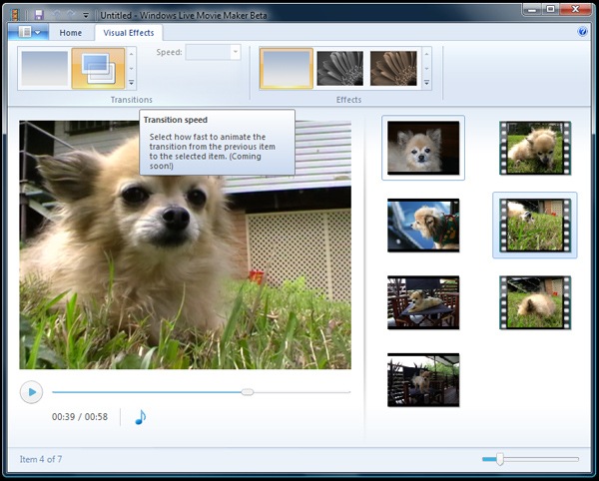Expand the Effects gallery more arrow

pyautogui.click(x=427, y=83)
